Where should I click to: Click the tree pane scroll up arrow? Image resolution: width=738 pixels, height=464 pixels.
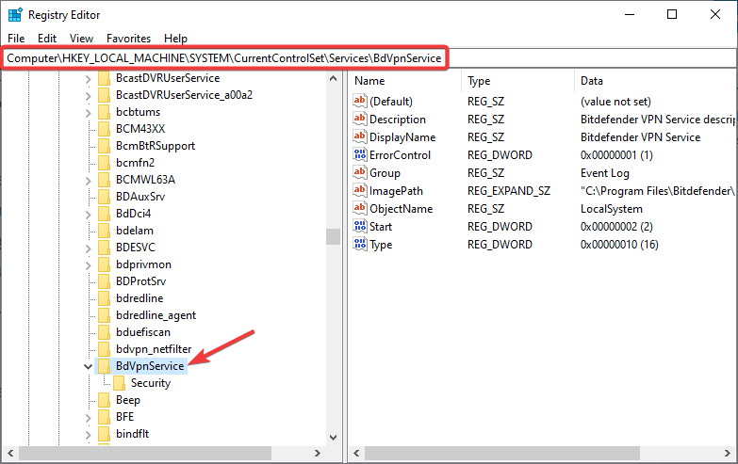[334, 78]
